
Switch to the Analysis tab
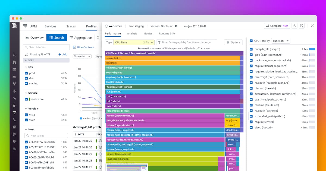pyautogui.click(x=132, y=33)
